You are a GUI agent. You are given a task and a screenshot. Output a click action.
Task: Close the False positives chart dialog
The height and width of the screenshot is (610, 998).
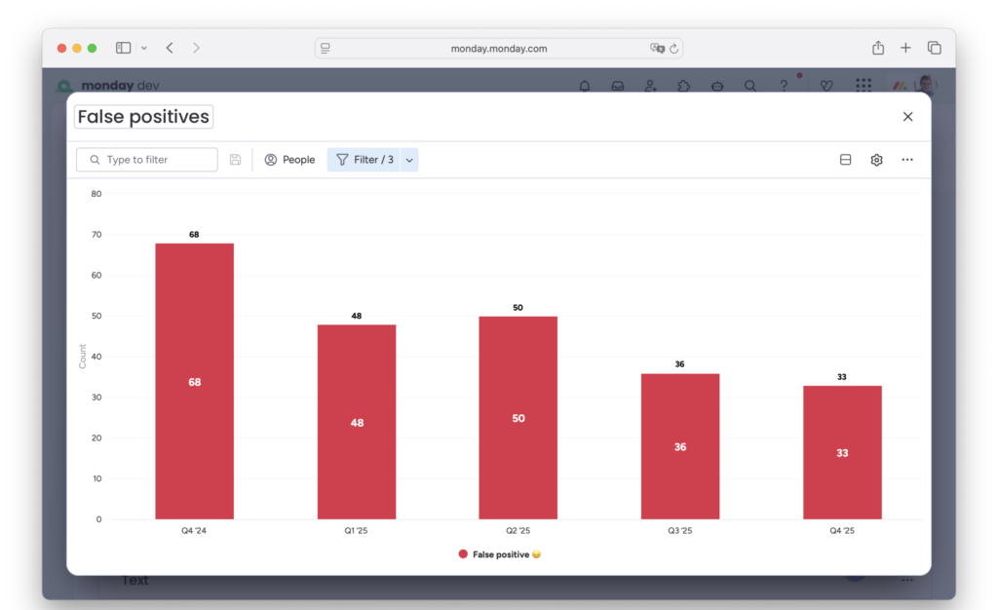coord(907,117)
